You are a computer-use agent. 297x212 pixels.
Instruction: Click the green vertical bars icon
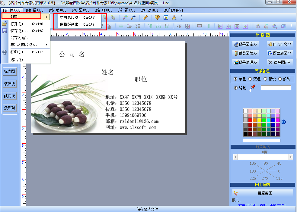208,26
